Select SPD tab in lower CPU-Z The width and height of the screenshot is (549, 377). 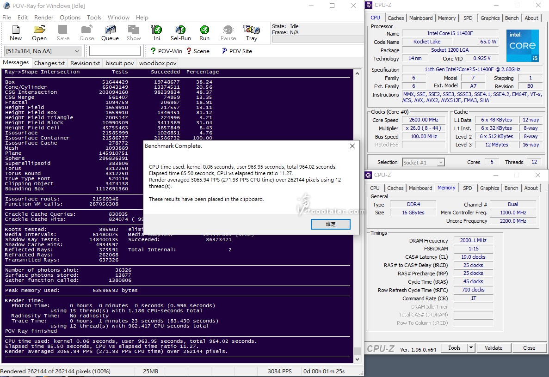pyautogui.click(x=468, y=188)
